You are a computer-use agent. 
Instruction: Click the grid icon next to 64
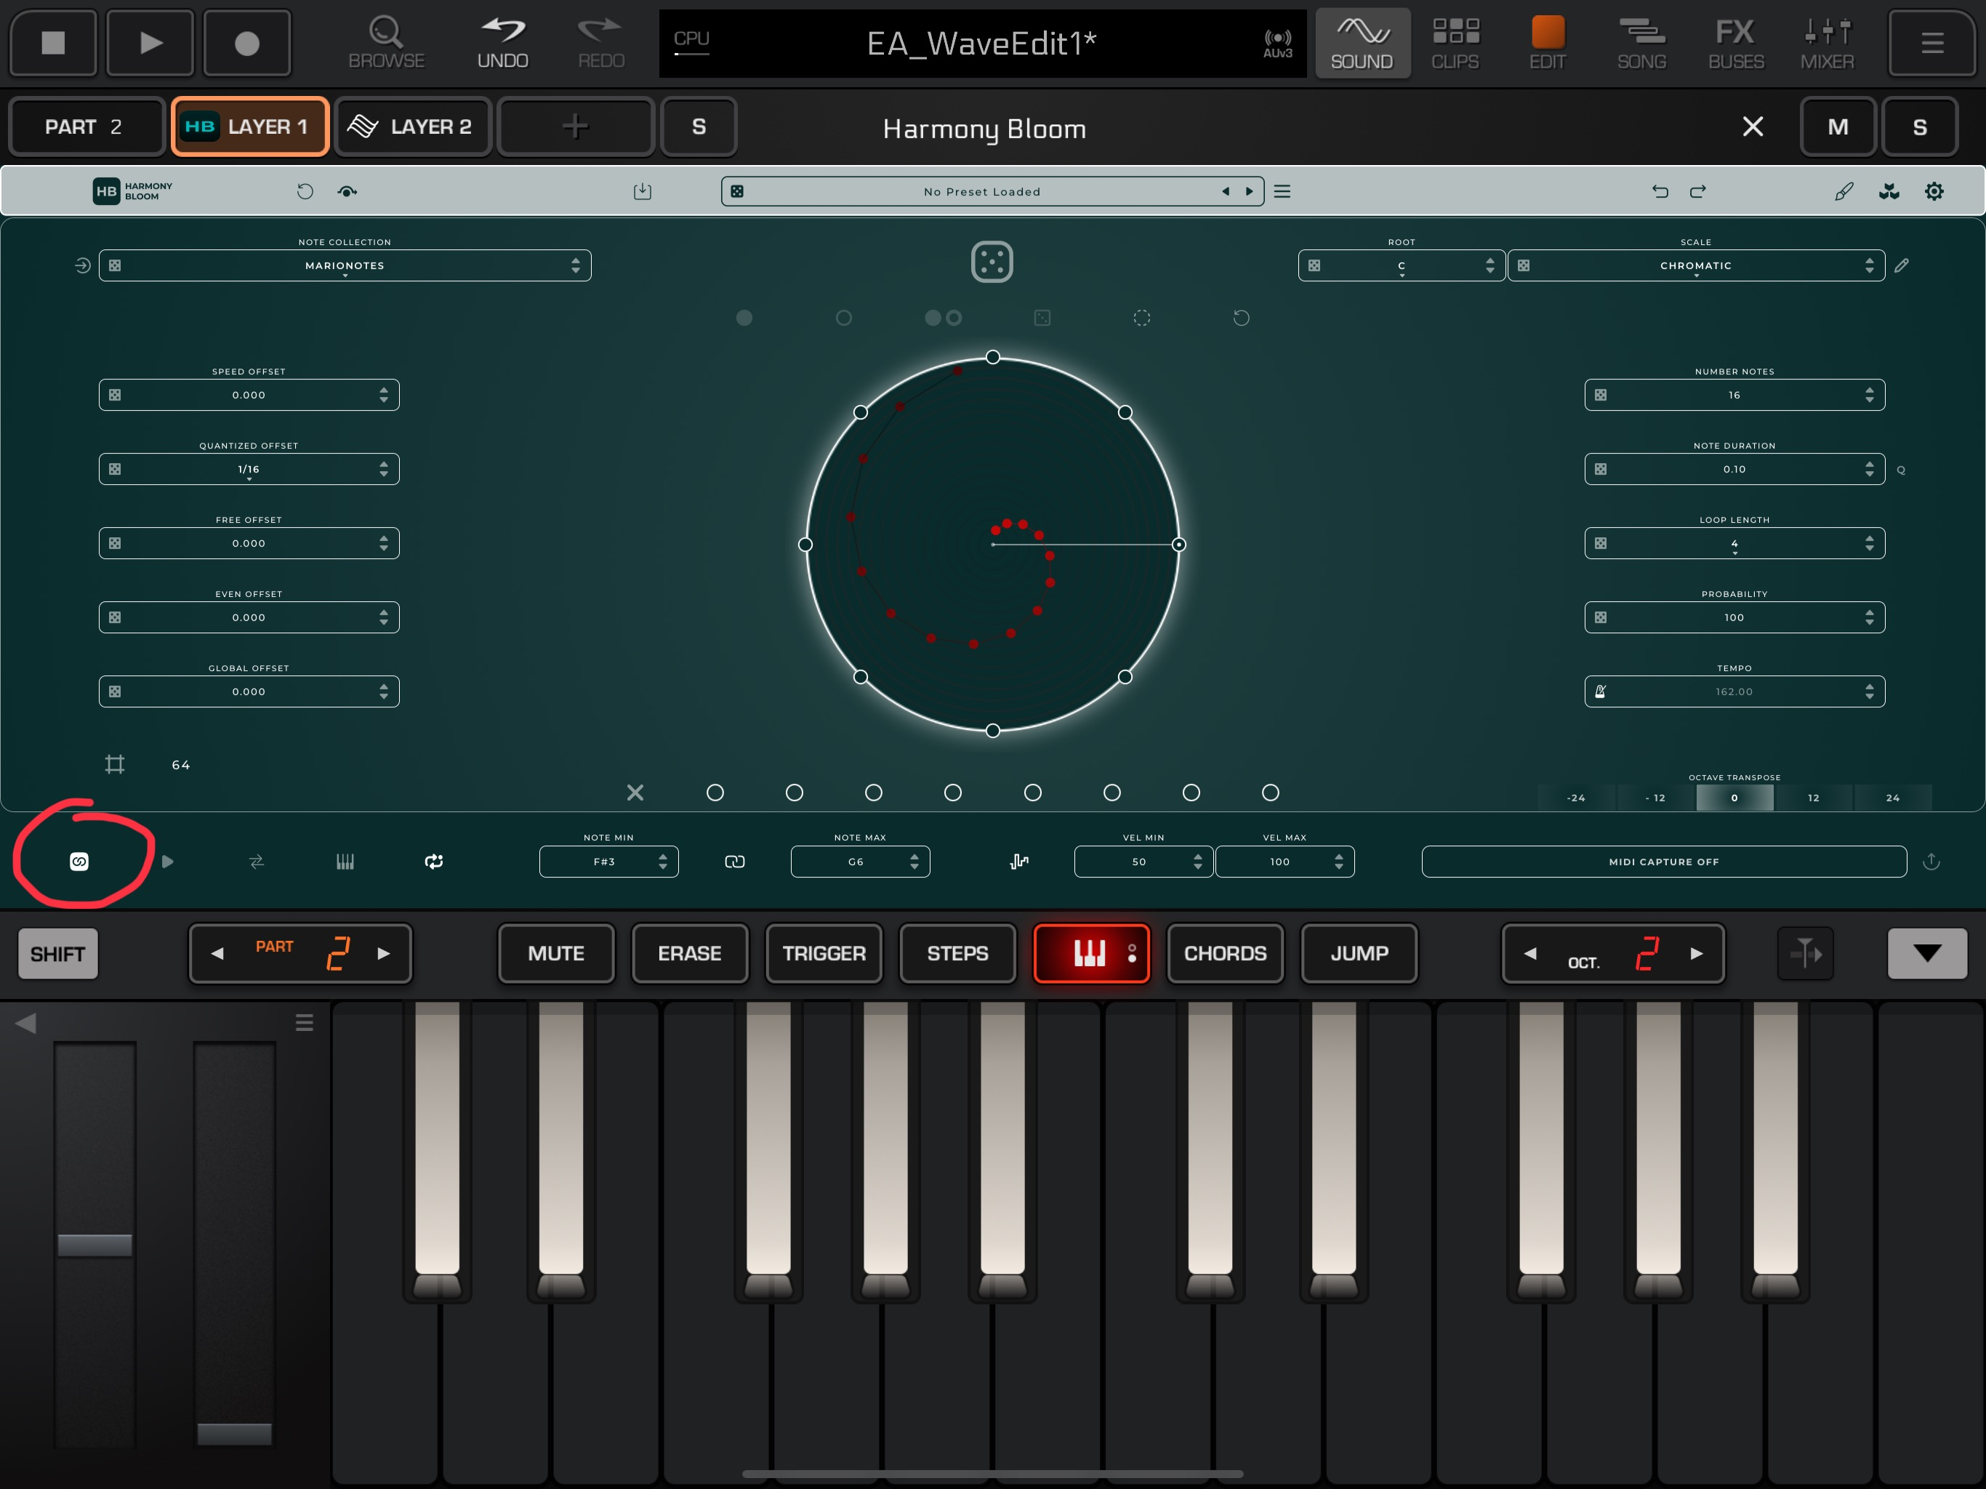[115, 764]
